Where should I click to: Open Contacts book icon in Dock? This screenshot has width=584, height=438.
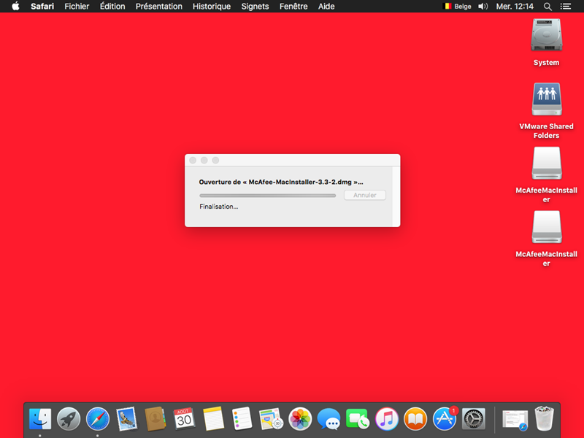(155, 418)
